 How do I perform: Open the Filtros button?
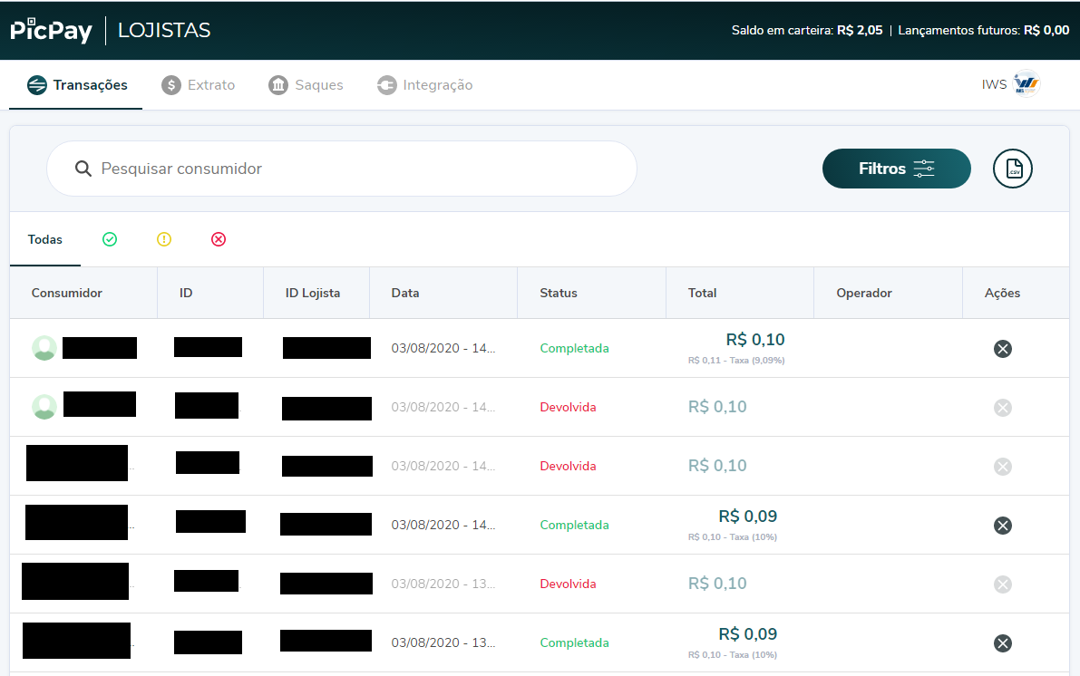[896, 169]
